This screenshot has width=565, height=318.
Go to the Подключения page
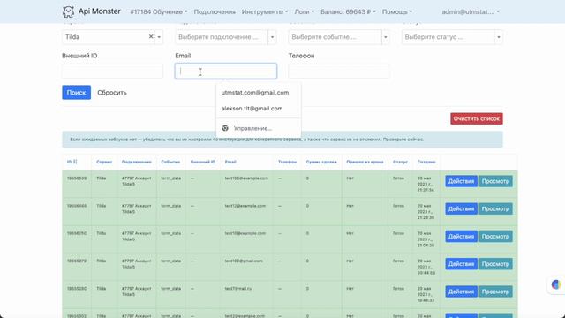point(215,11)
